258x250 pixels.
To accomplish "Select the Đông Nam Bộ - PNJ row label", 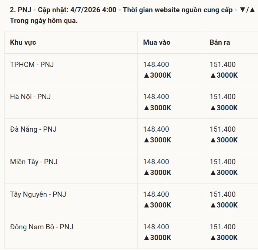I will point(41,227).
